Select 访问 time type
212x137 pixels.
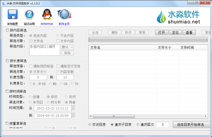66,97
